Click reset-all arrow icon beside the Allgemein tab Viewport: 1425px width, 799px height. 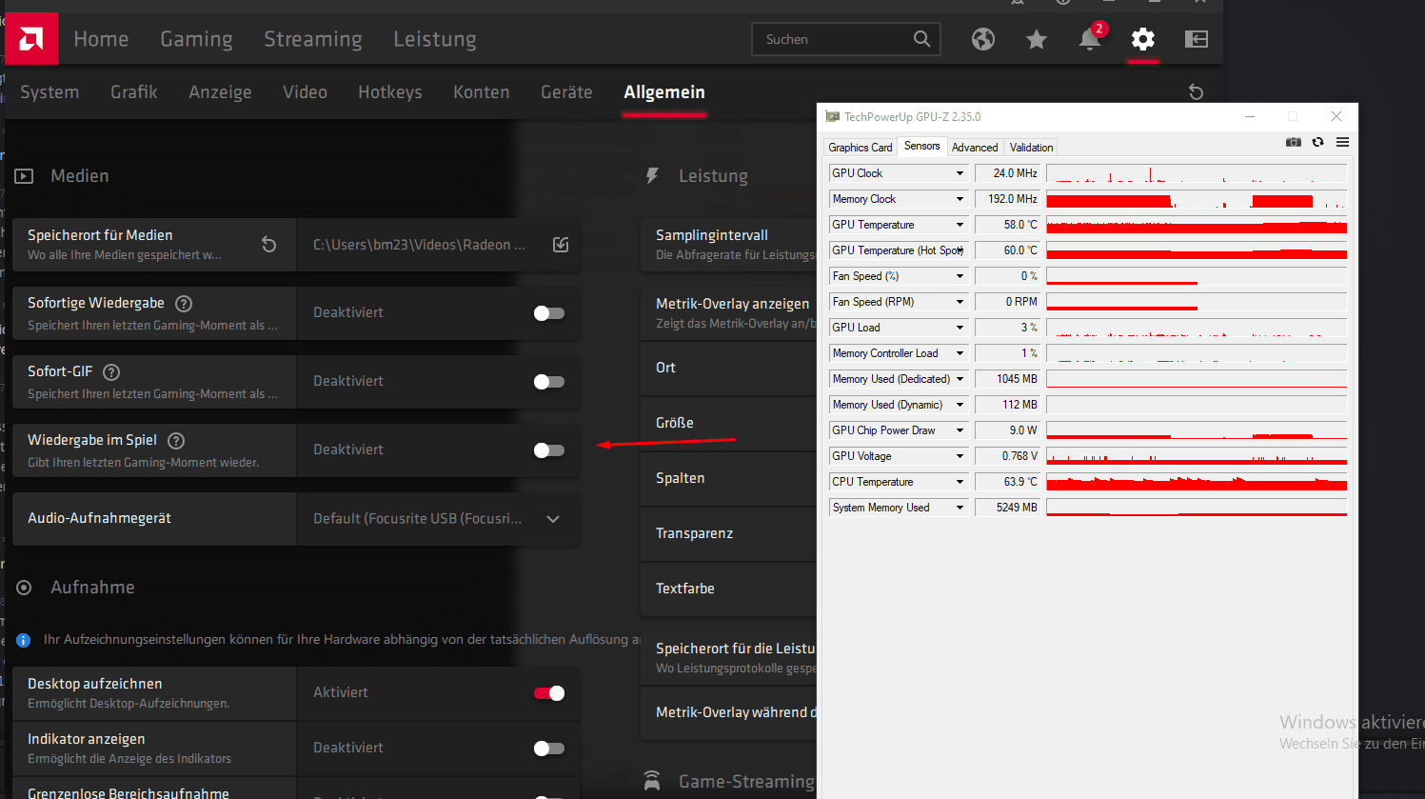coord(1197,92)
